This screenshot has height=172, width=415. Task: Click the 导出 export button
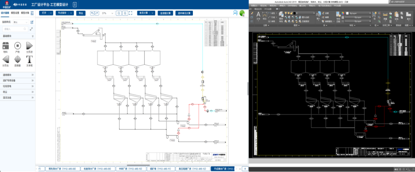coord(81,13)
